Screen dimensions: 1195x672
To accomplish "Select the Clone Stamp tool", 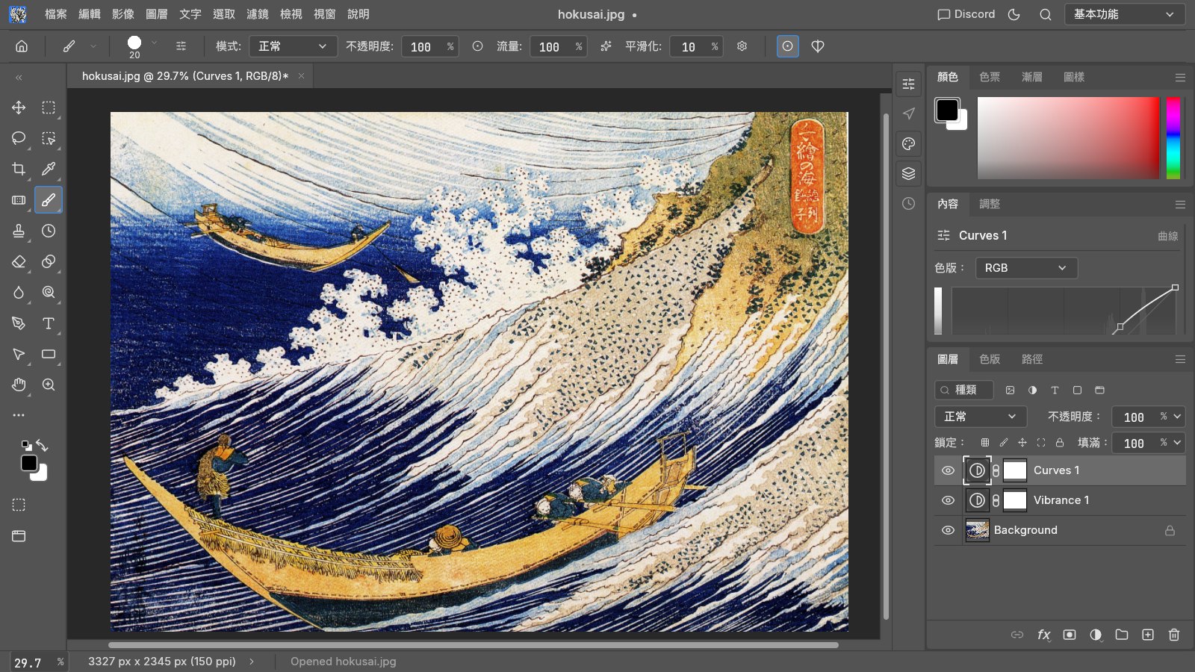I will tap(19, 231).
